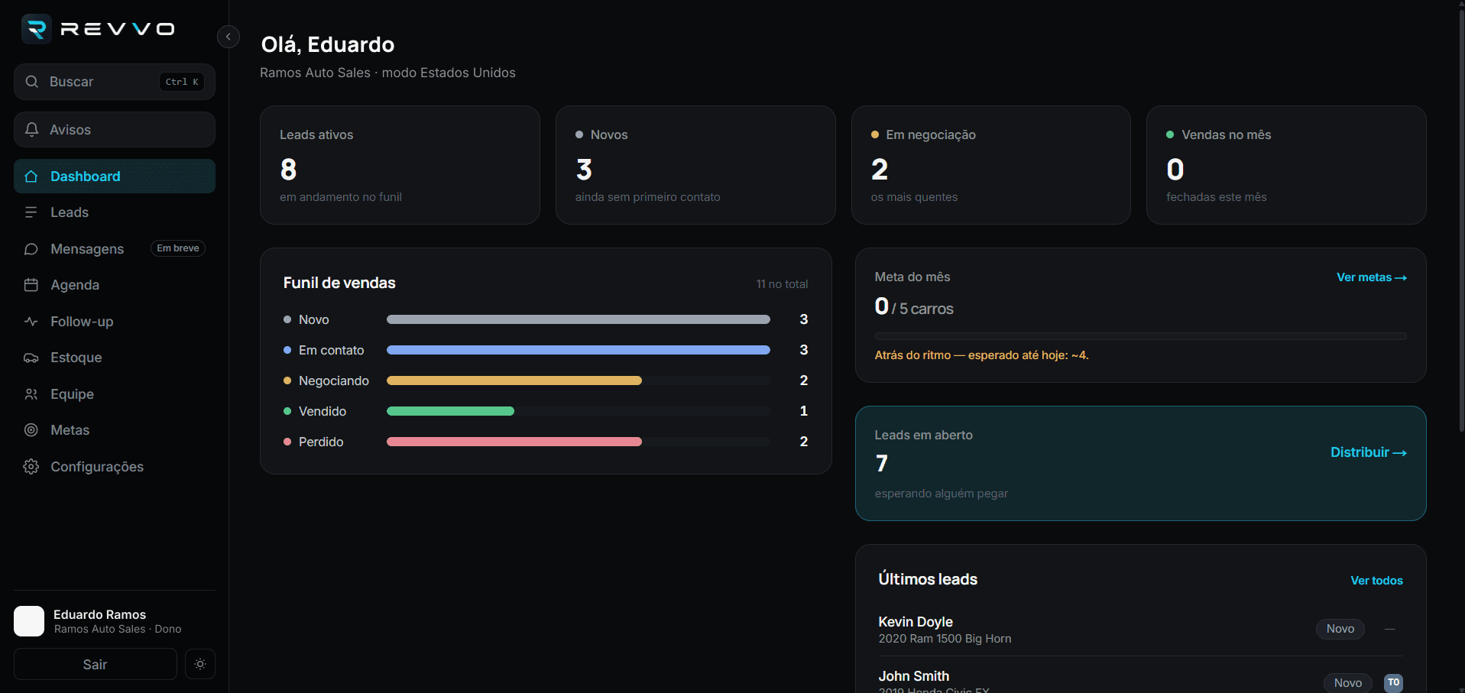Click the Negociando stage label
The height and width of the screenshot is (693, 1465).
(x=334, y=381)
